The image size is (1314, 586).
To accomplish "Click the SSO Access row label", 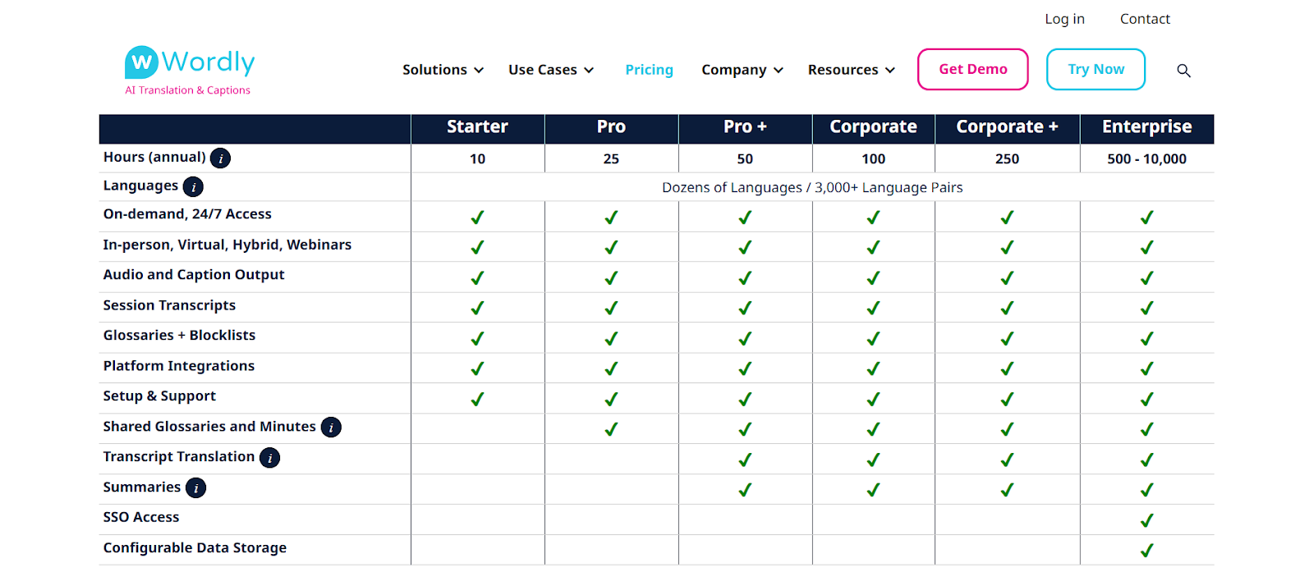I will click(x=141, y=517).
